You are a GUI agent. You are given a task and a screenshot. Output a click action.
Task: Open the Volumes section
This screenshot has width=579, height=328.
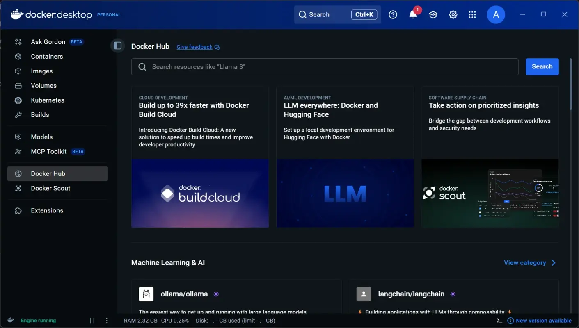[x=43, y=85]
